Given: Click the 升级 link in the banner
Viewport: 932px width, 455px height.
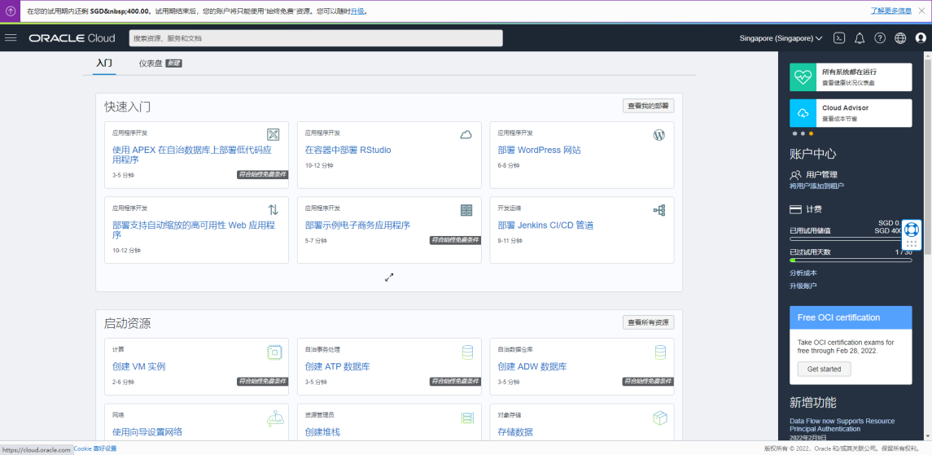Looking at the screenshot, I should (x=357, y=11).
